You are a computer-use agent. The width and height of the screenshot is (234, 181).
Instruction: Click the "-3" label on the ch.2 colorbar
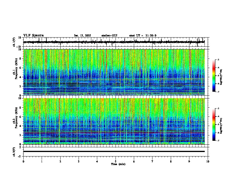[x=218, y=109]
